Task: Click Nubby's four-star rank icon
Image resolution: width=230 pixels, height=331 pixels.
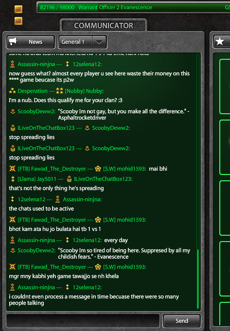Action: tap(59, 91)
